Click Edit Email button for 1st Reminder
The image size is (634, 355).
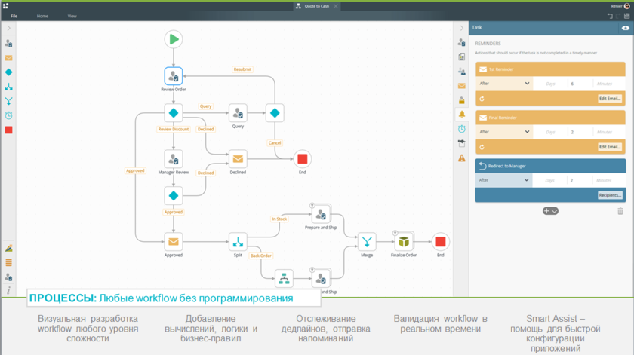[x=609, y=99]
